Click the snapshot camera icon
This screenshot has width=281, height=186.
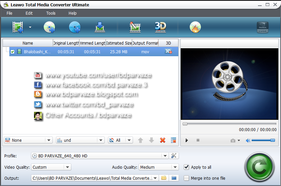point(233,140)
